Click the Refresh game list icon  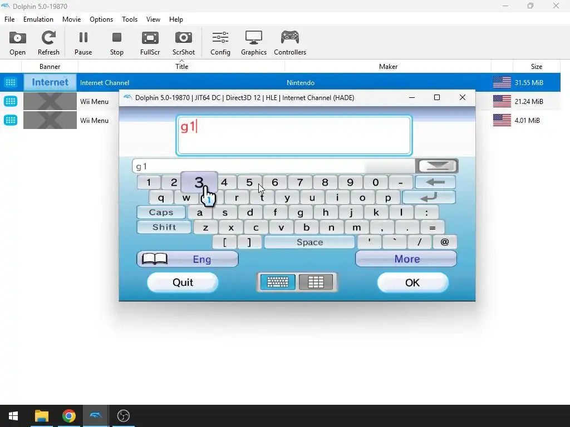click(48, 43)
